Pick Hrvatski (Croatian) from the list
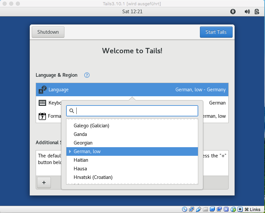Image resolution: width=265 pixels, height=213 pixels. [x=93, y=177]
